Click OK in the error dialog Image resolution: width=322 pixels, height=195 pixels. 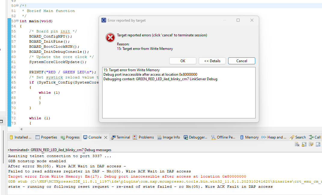(x=182, y=61)
